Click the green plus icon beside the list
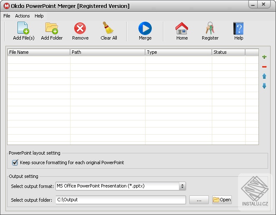 coord(264,57)
